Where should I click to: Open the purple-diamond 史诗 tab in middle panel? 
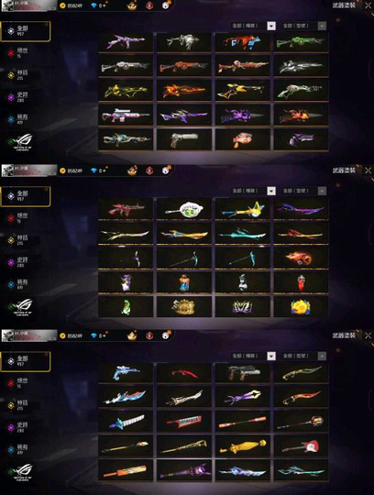tap(18, 262)
